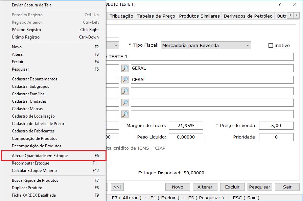Switch to Tabelas de Preço tab

pyautogui.click(x=156, y=16)
